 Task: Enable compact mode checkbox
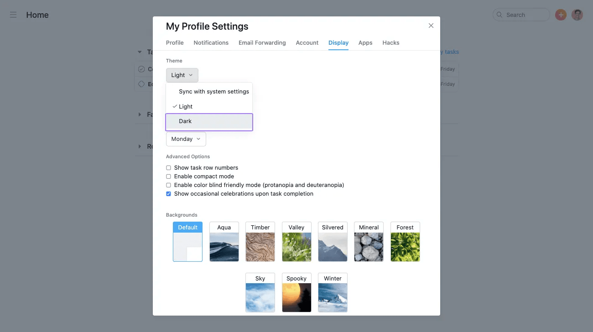pyautogui.click(x=168, y=176)
